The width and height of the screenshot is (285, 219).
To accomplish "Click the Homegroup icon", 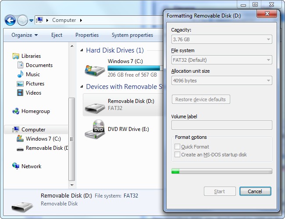I will coord(16,111).
